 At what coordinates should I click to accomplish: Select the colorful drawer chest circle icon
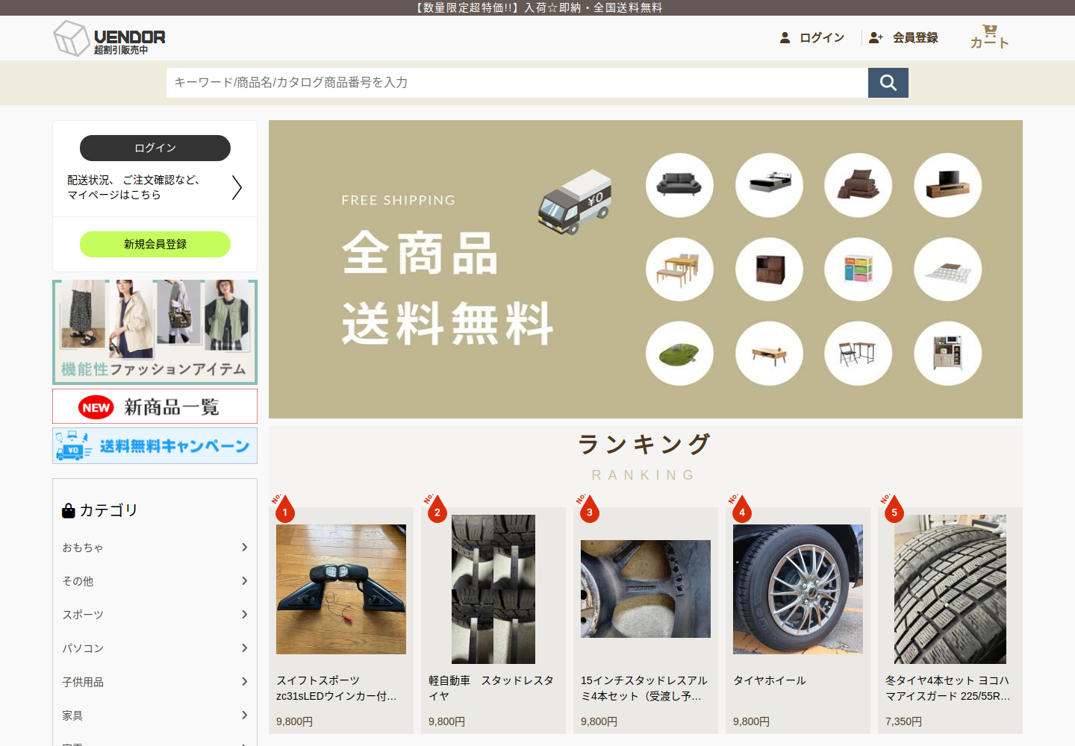(x=859, y=269)
